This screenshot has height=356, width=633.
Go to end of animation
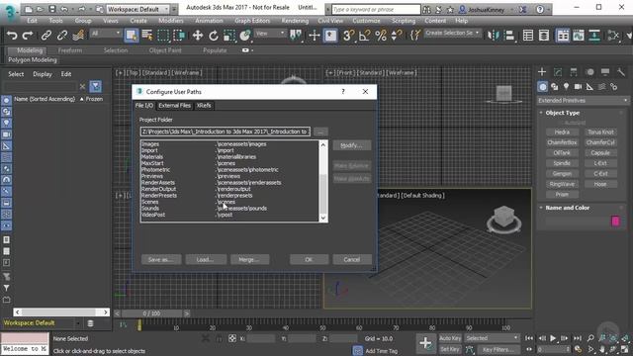pos(578,338)
